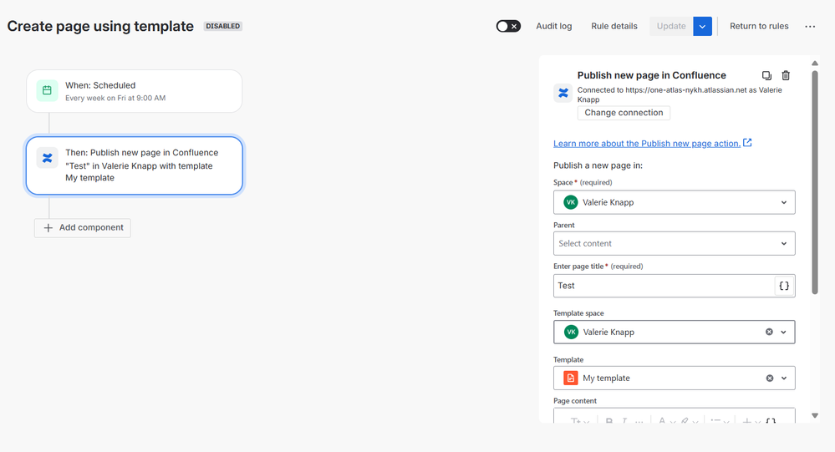Open Learn more about the Publish new page action

tap(646, 143)
